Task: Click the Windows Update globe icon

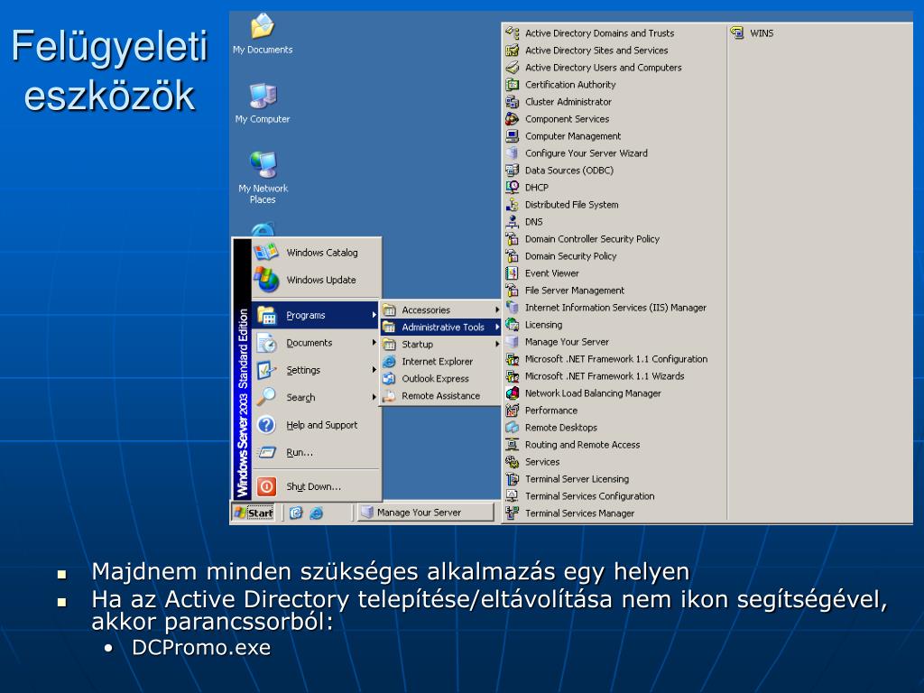Action: (266, 280)
